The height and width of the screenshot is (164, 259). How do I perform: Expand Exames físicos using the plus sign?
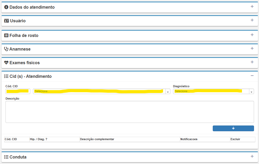(x=252, y=62)
